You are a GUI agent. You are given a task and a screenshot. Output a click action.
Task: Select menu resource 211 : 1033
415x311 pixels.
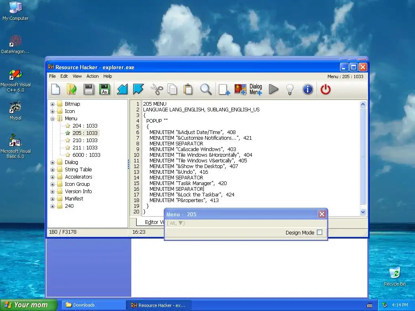[85, 147]
